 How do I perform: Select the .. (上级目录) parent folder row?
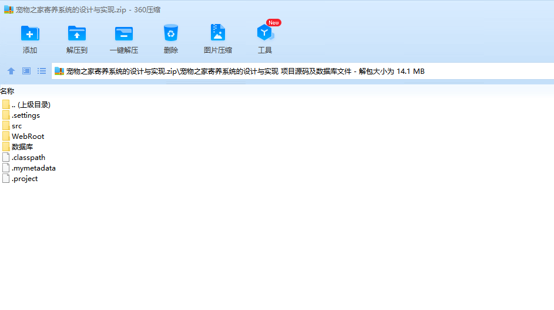coord(26,105)
